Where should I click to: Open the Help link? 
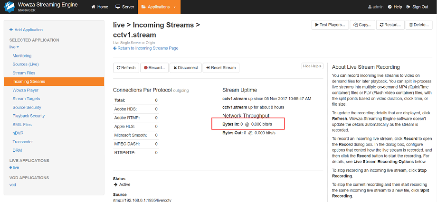click(x=395, y=7)
